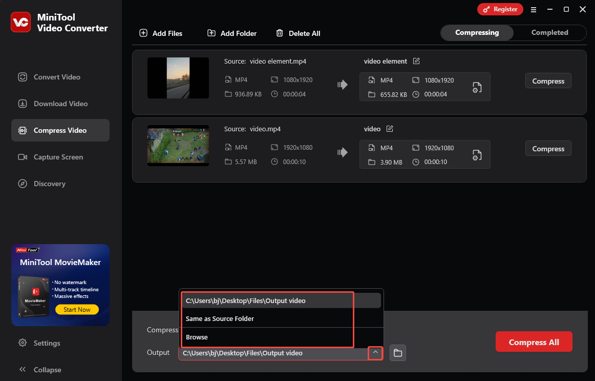Go to Discovery page
The width and height of the screenshot is (595, 381).
coord(60,184)
